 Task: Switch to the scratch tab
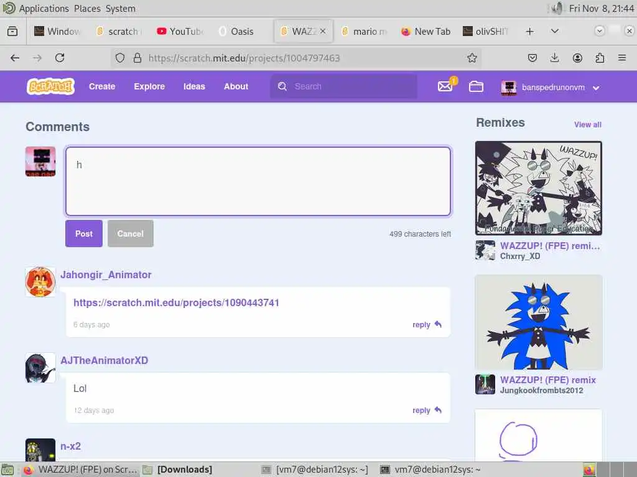pyautogui.click(x=118, y=31)
